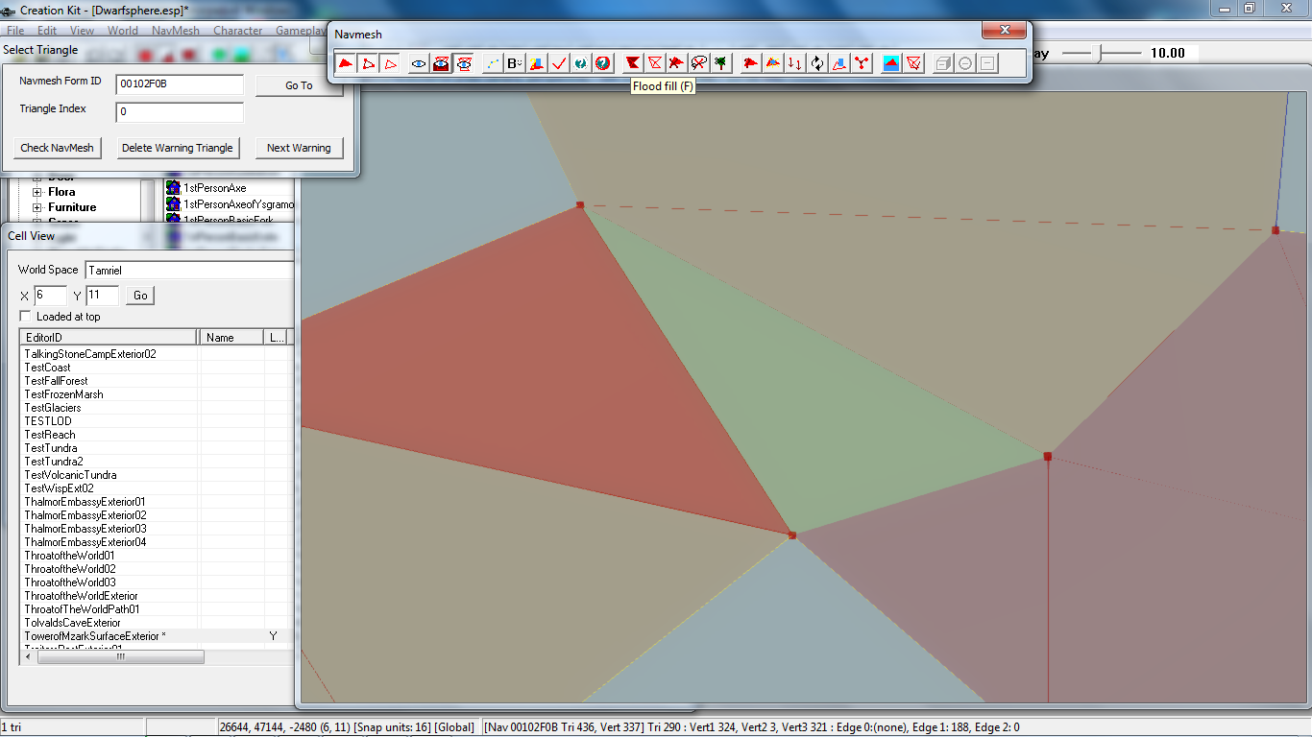Click the circular rotate arrows navmesh icon
This screenshot has height=737, width=1312.
pyautogui.click(x=816, y=63)
